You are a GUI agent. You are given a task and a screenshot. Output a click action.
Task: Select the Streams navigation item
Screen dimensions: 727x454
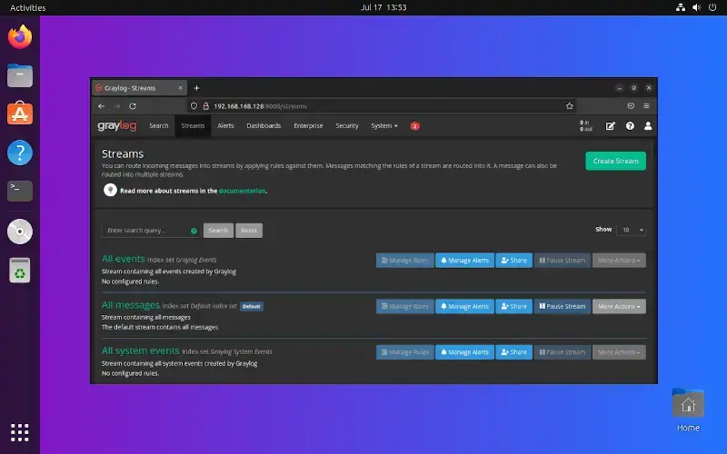click(193, 126)
